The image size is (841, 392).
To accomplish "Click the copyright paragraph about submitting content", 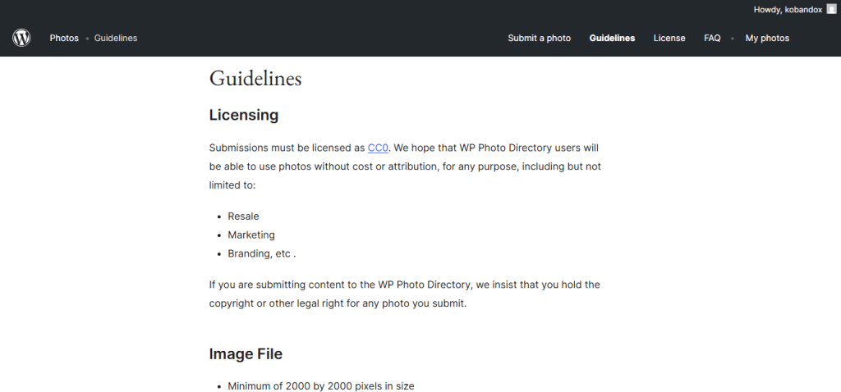I will [404, 294].
